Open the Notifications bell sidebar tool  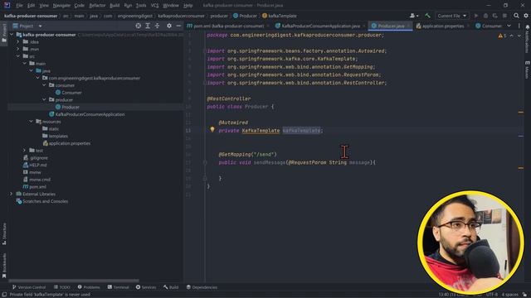tap(528, 39)
